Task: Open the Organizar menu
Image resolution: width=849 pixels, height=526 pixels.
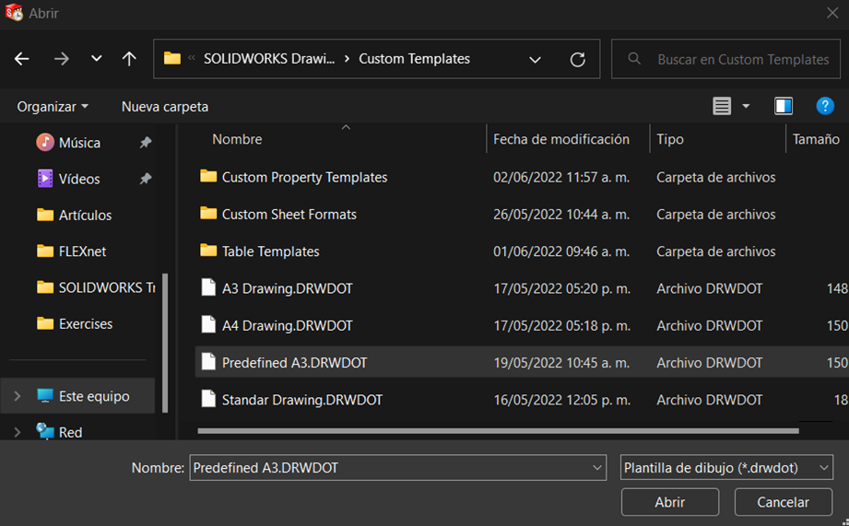Action: (x=53, y=107)
